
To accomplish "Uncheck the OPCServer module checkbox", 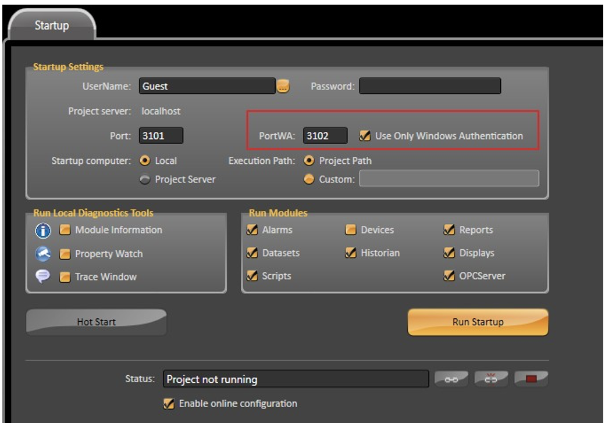I will pos(449,276).
